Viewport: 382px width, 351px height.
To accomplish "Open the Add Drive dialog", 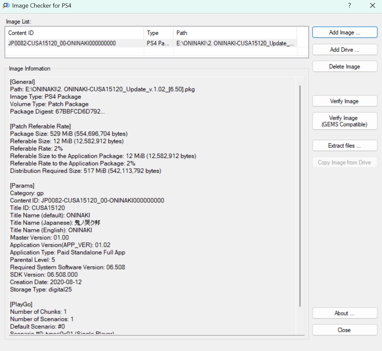I will point(344,50).
